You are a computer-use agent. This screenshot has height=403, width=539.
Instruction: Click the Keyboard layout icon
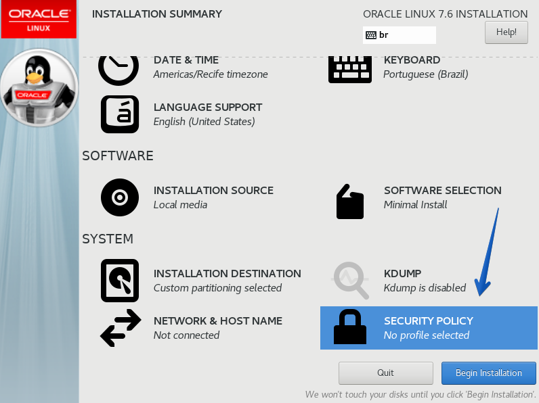point(350,68)
